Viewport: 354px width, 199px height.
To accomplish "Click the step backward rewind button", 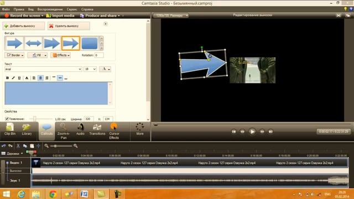I will click(x=242, y=132).
